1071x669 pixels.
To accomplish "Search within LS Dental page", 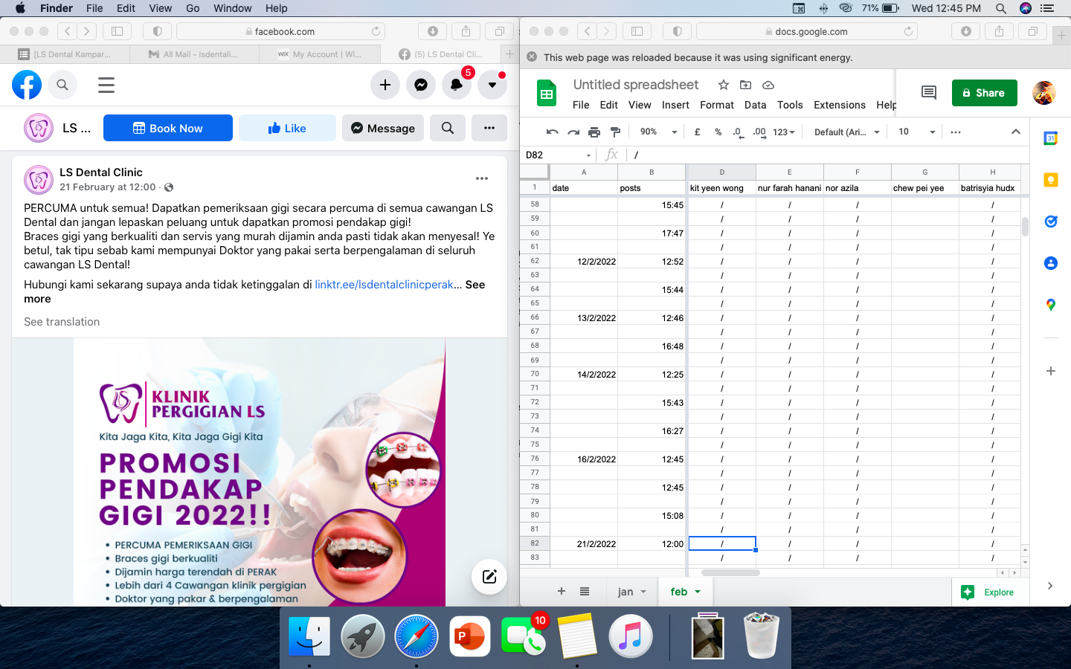I will [448, 128].
